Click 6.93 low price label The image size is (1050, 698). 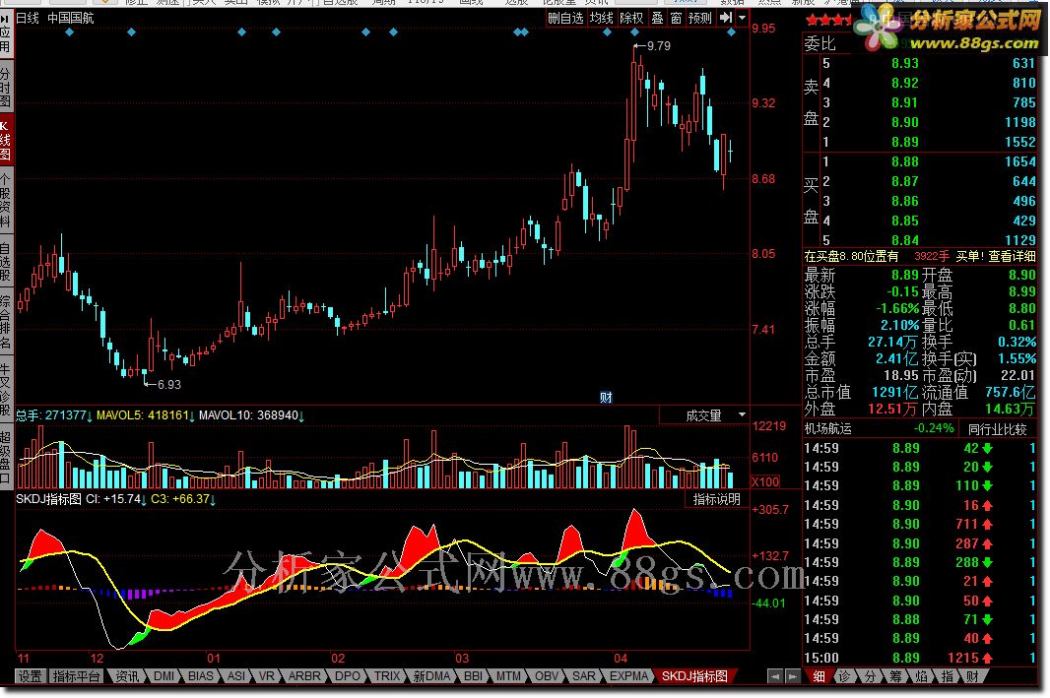coord(168,385)
